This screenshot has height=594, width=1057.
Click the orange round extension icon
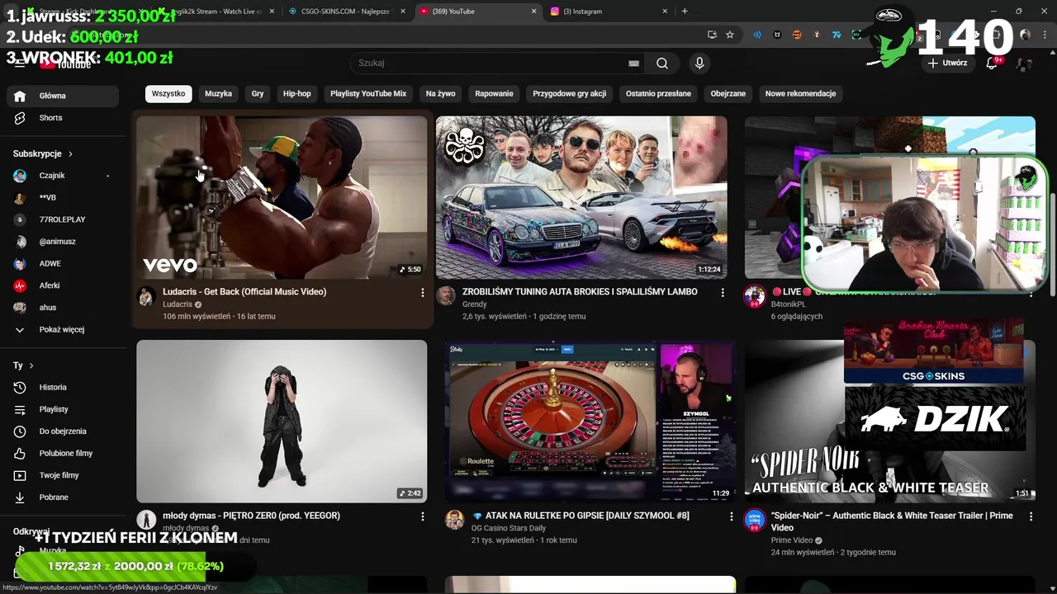tap(797, 35)
